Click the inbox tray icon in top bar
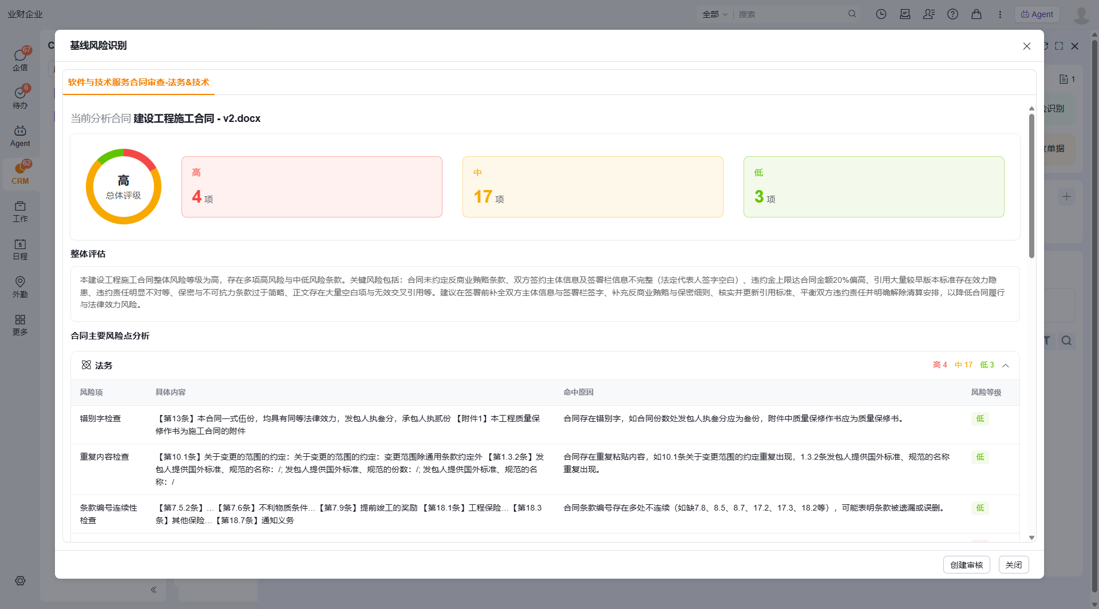Viewport: 1099px width, 609px height. tap(905, 14)
